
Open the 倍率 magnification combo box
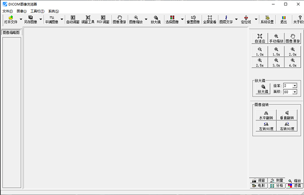pyautogui.click(x=290, y=85)
